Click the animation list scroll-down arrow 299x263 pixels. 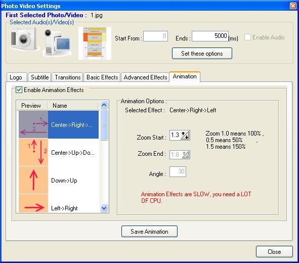pos(104,208)
